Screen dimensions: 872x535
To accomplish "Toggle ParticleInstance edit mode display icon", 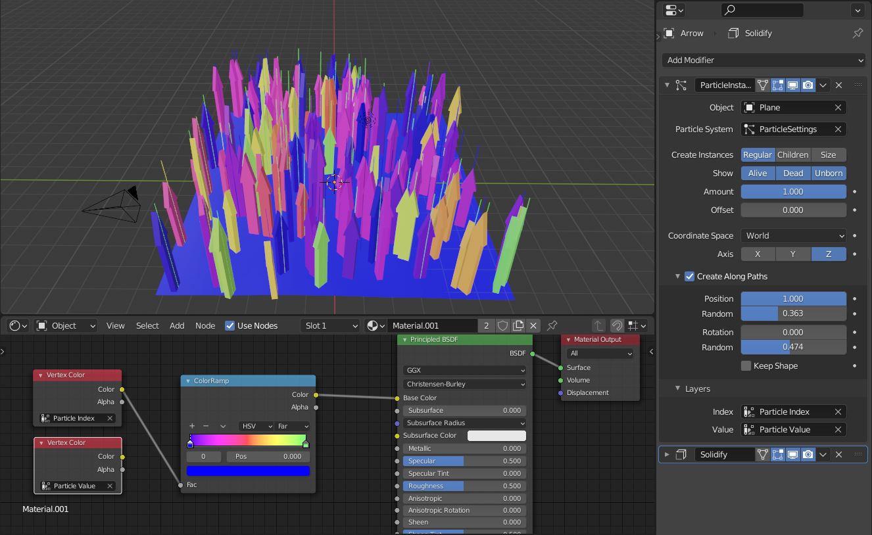I will pos(778,85).
